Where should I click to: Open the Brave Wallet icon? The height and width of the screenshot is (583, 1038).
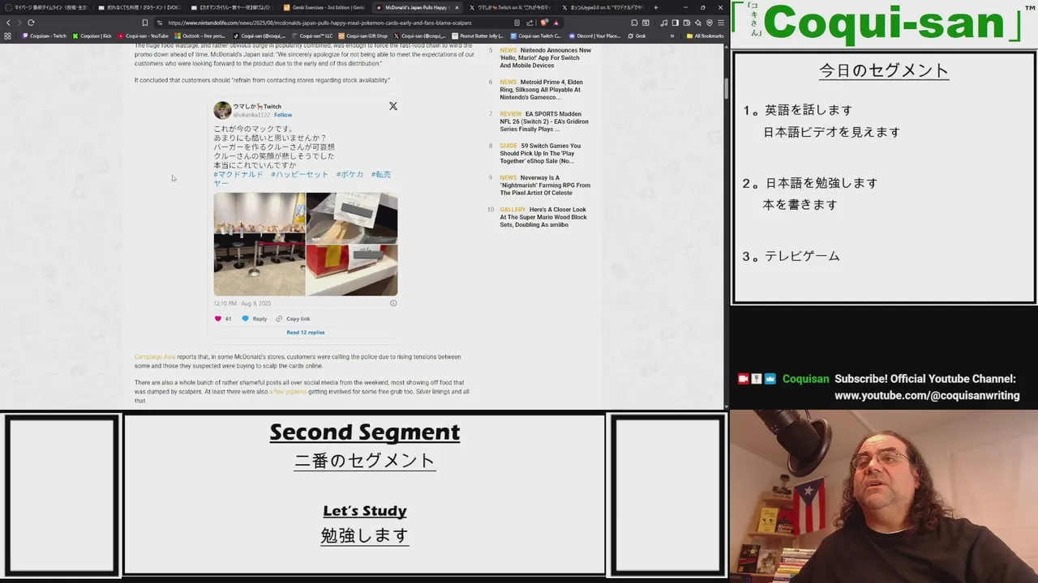click(x=686, y=23)
